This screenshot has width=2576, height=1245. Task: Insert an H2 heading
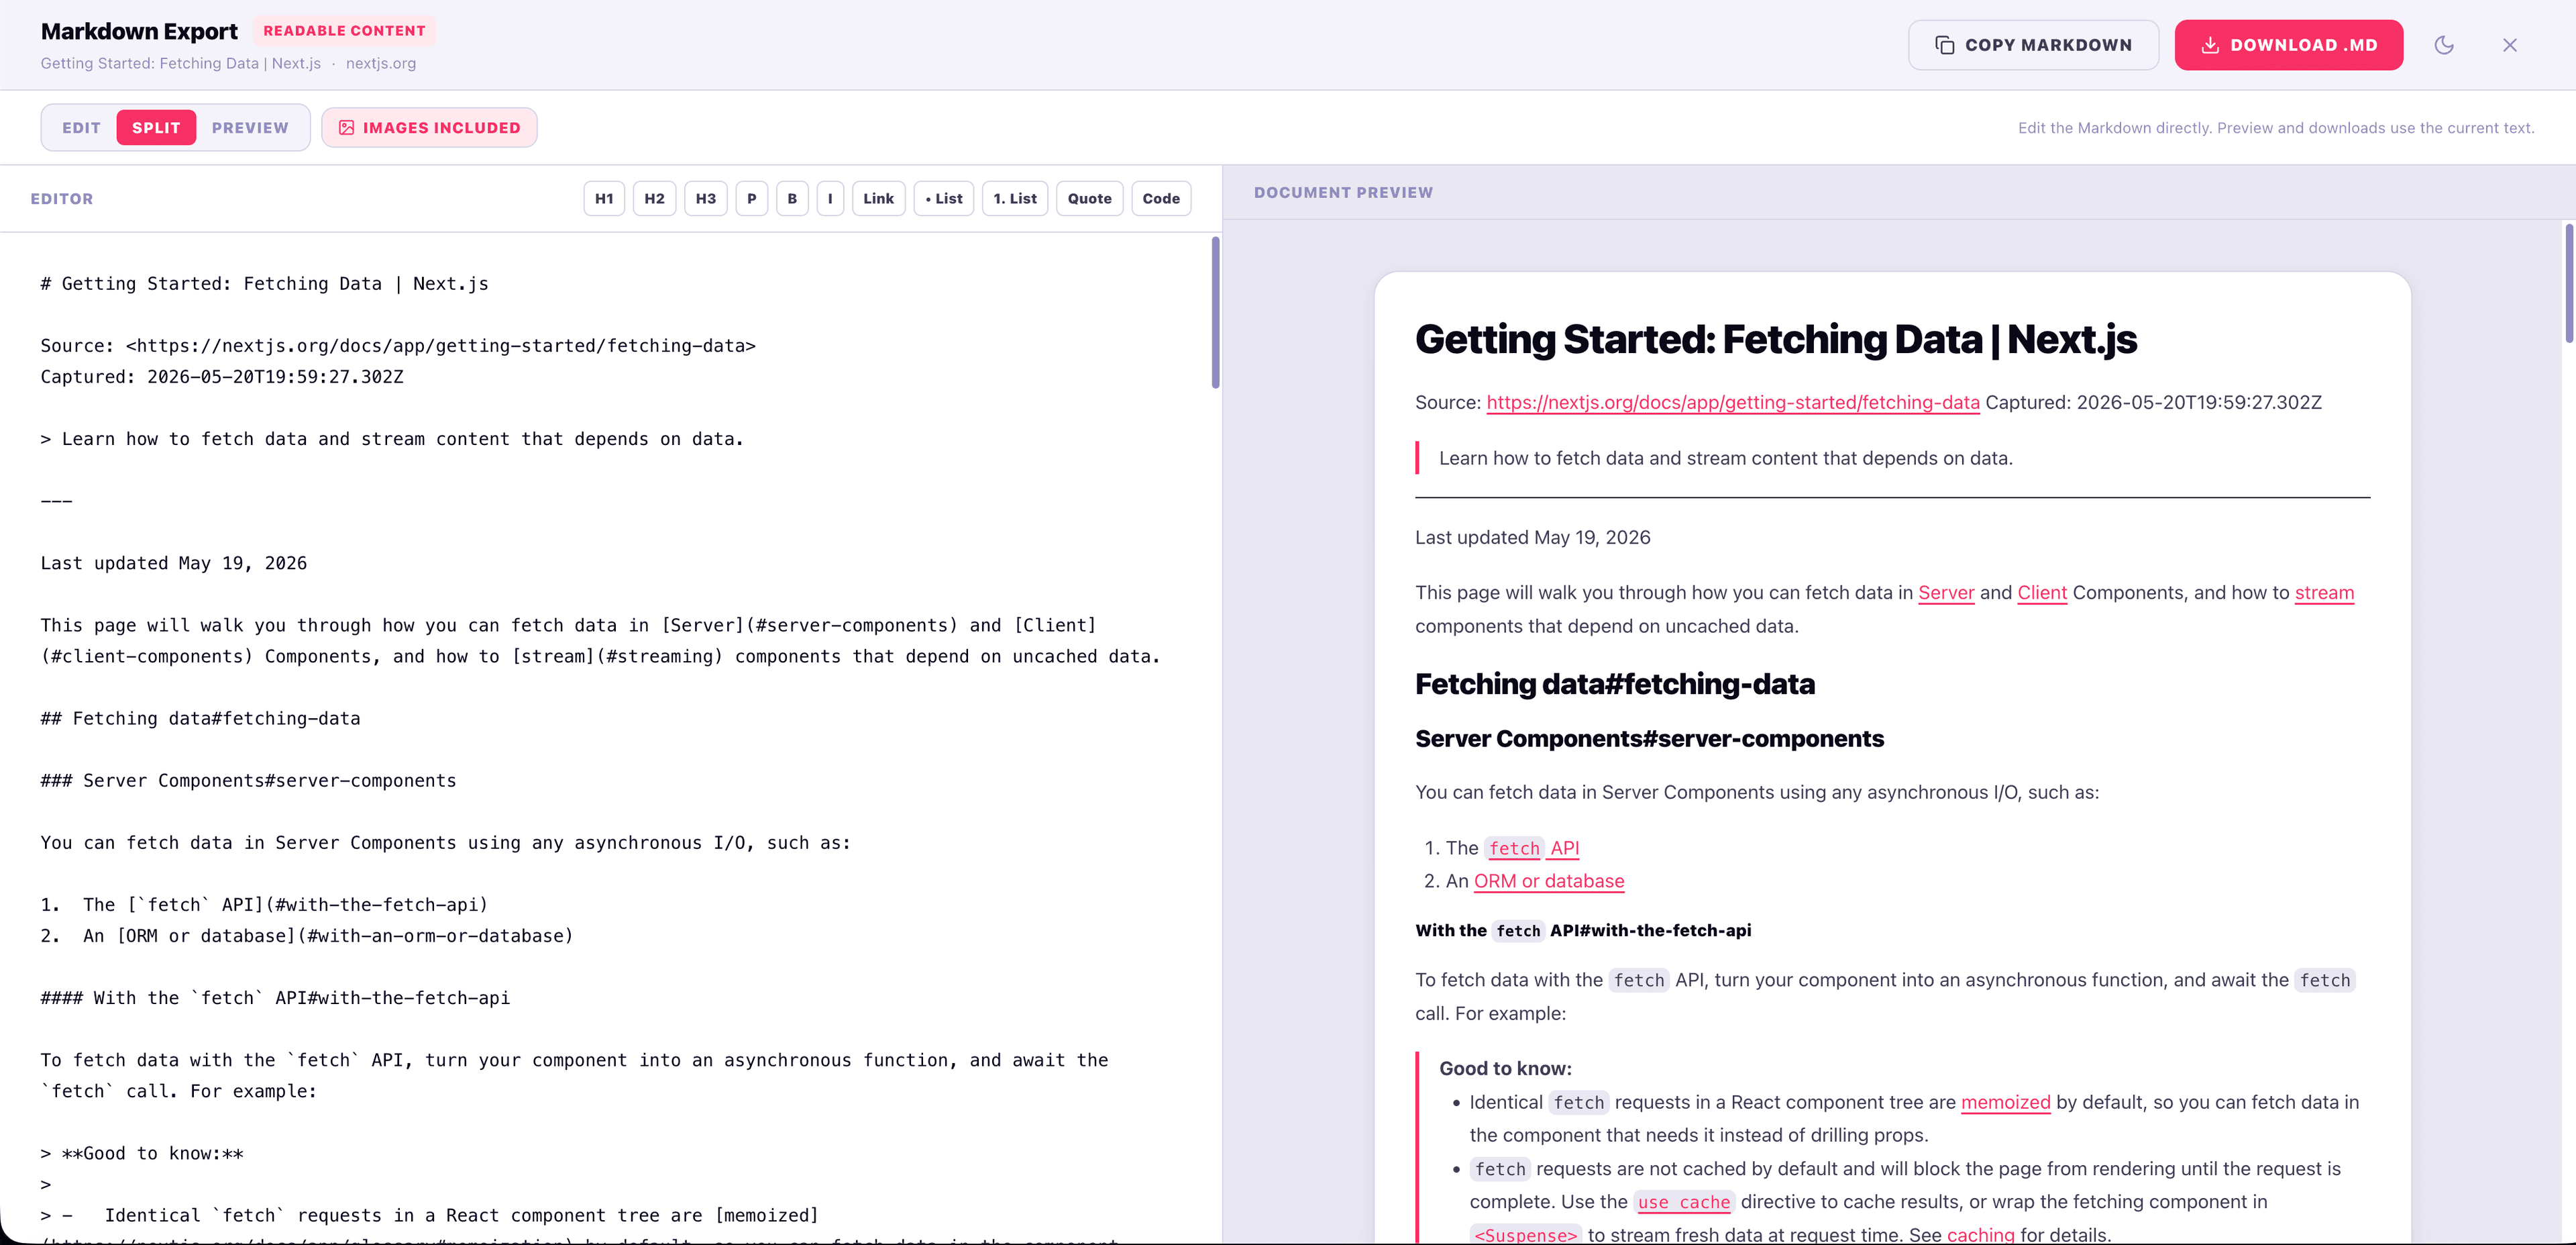pos(654,198)
